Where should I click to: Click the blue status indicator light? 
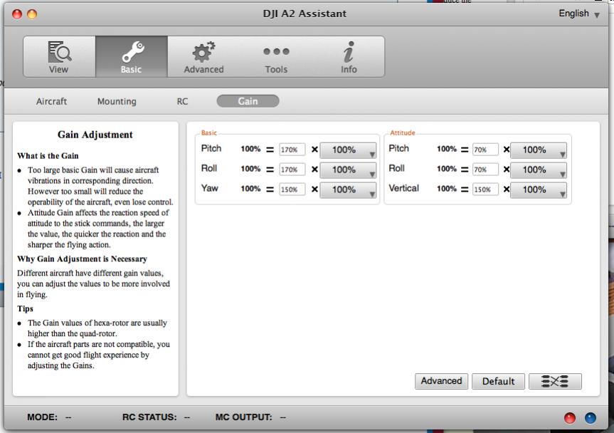pyautogui.click(x=589, y=419)
